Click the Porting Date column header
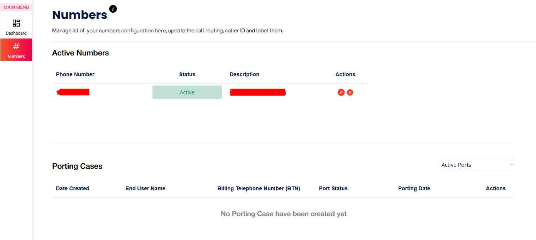 [414, 188]
